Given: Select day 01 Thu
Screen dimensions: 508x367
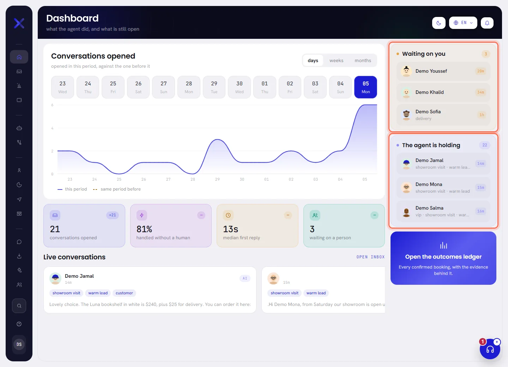Looking at the screenshot, I should 265,87.
